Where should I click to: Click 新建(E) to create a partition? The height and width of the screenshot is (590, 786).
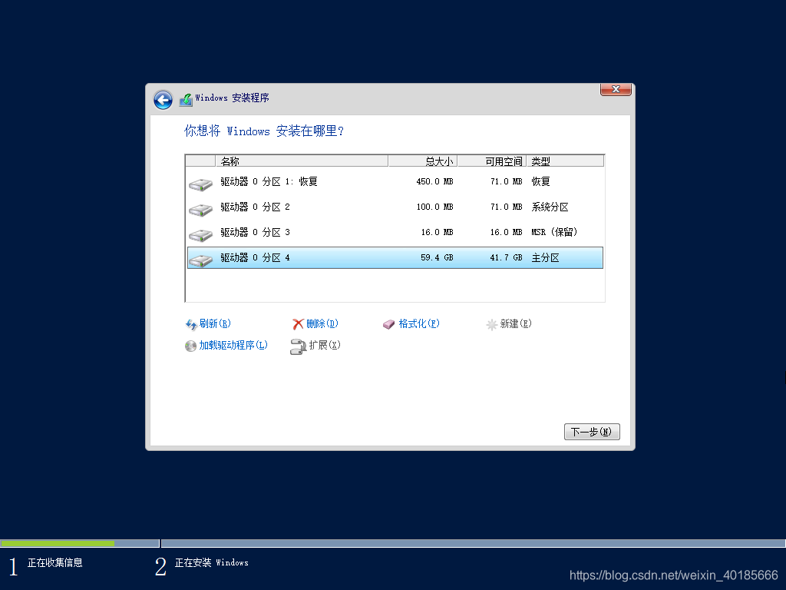pos(516,323)
